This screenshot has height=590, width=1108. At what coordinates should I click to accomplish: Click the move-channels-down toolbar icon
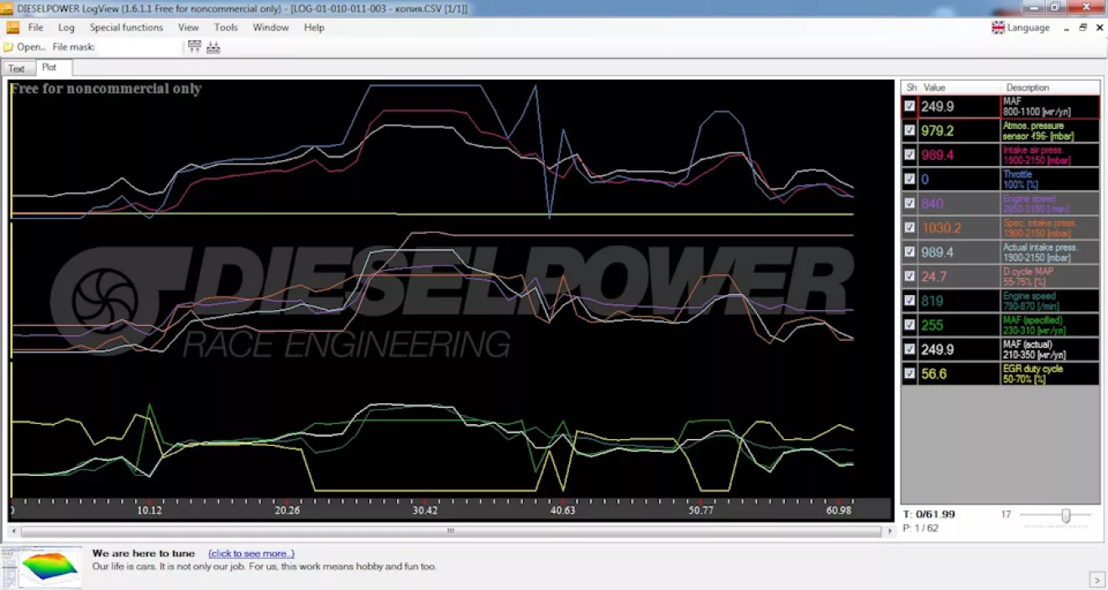pyautogui.click(x=213, y=47)
